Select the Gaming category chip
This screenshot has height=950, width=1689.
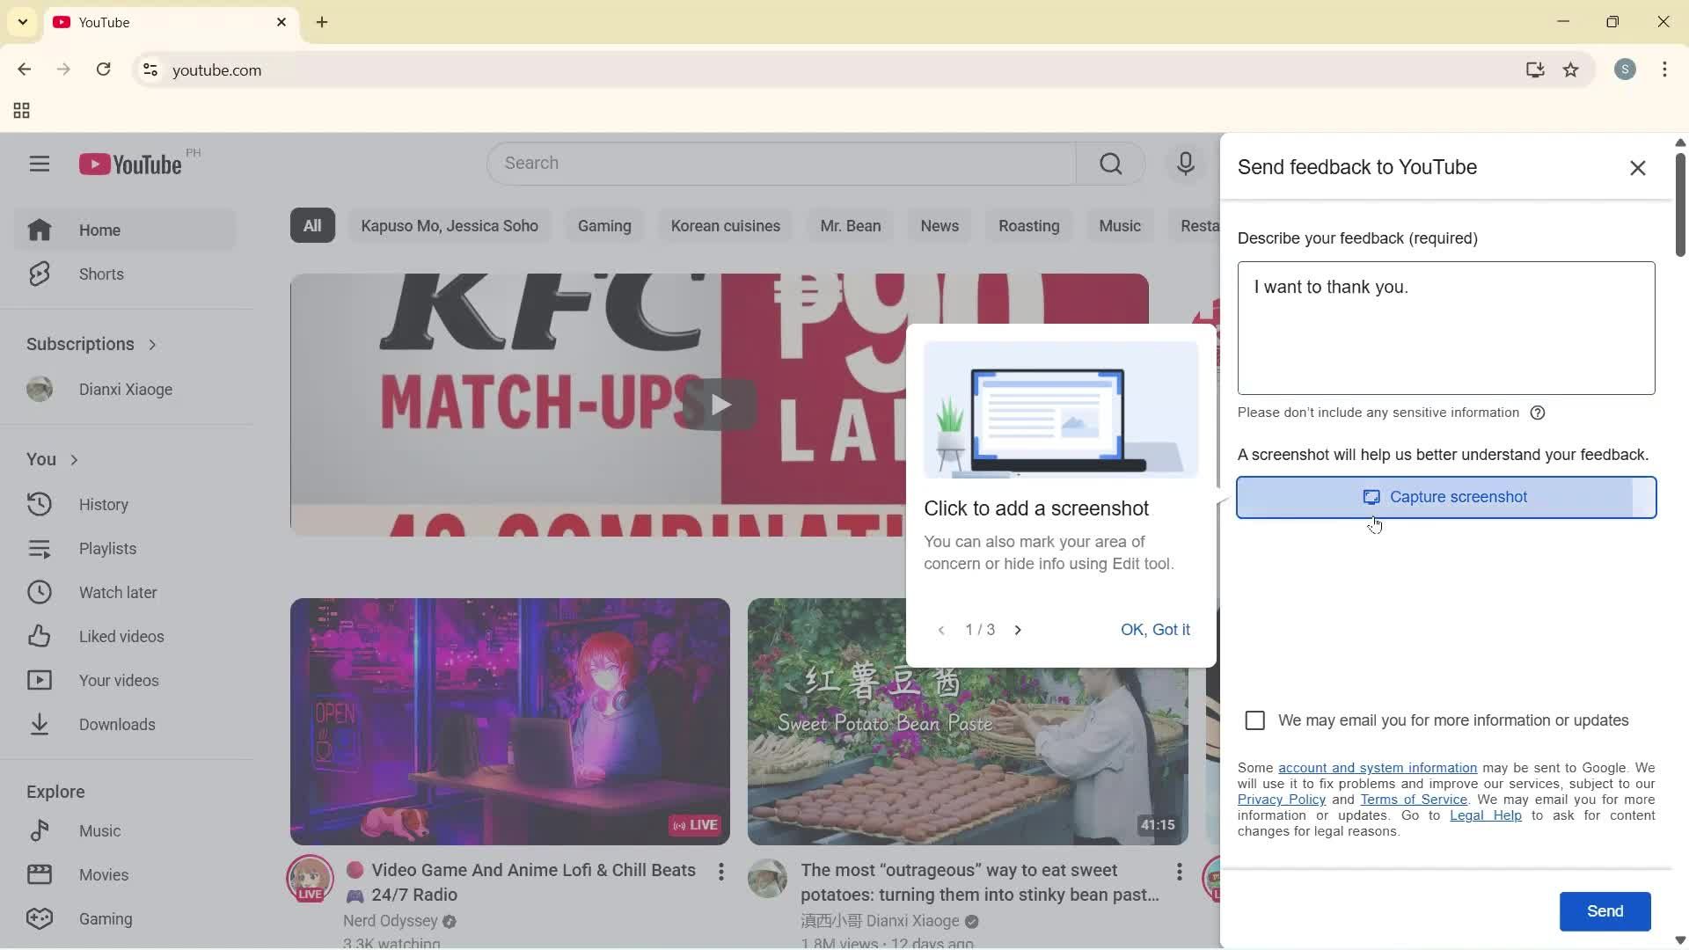pyautogui.click(x=603, y=225)
